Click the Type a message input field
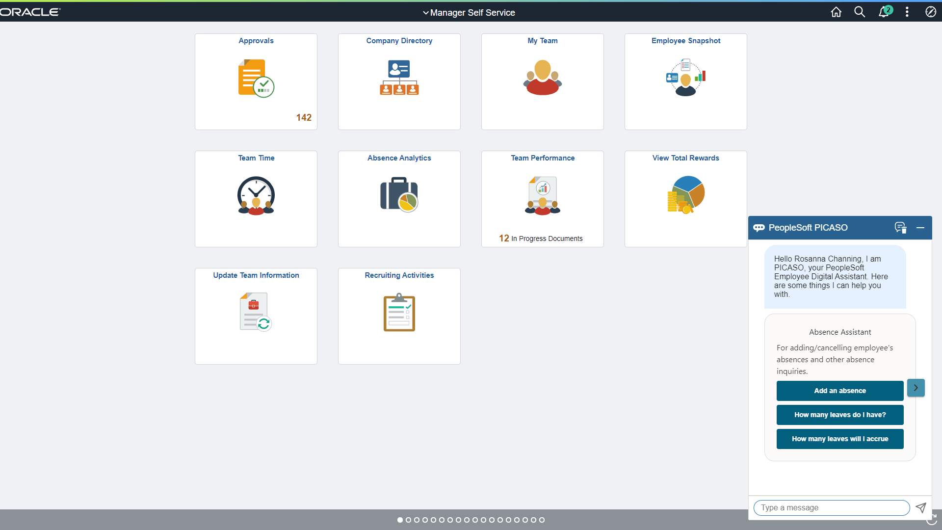This screenshot has width=942, height=530. 831,507
